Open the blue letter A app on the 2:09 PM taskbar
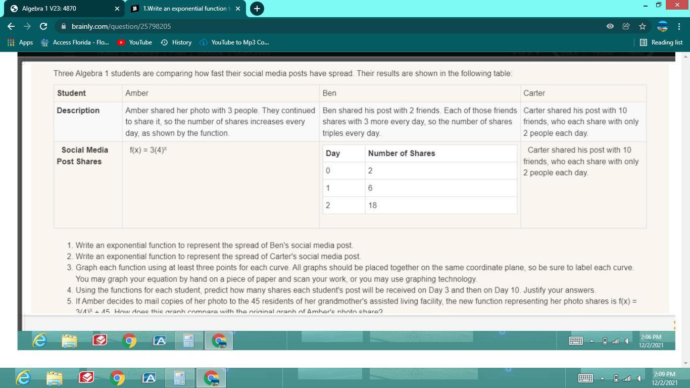Screen dimensions: 690x388 [149, 377]
